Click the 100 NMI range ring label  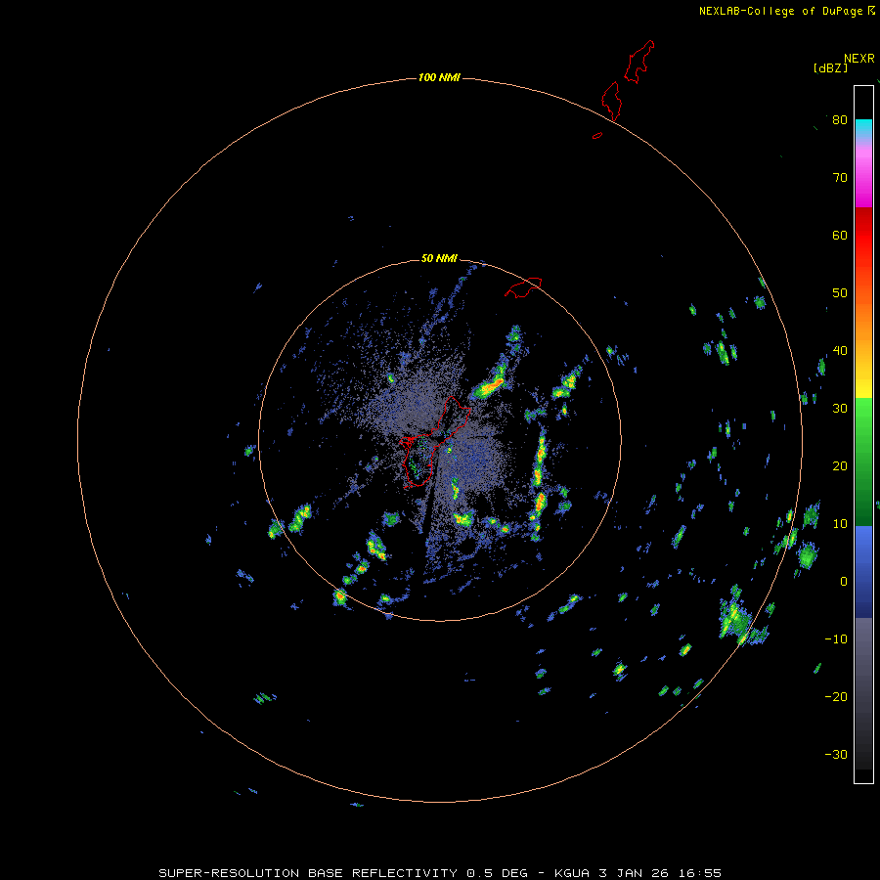(439, 77)
